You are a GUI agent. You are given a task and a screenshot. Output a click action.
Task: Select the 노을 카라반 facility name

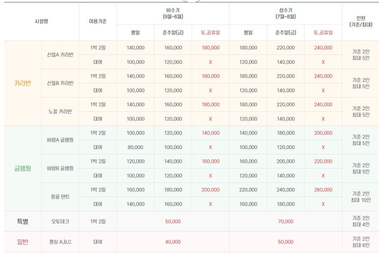tap(60, 111)
